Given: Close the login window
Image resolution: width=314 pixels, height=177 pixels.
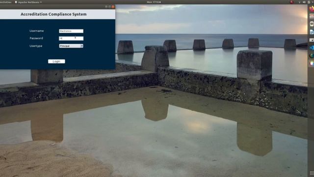Looking at the screenshot, I should point(113,7).
